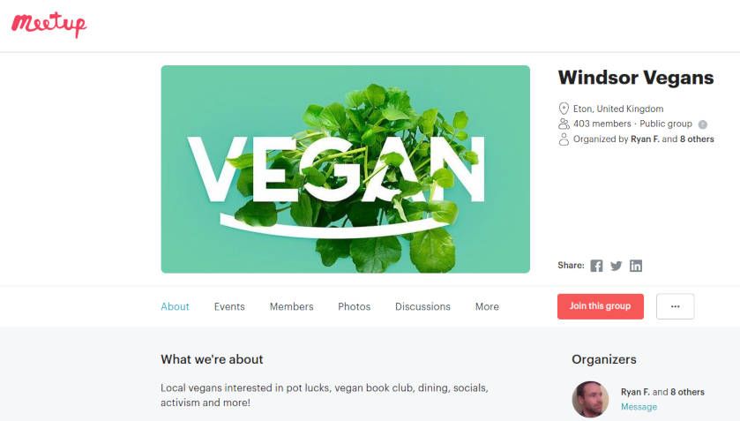
Task: Share group on LinkedIn icon
Action: (636, 266)
